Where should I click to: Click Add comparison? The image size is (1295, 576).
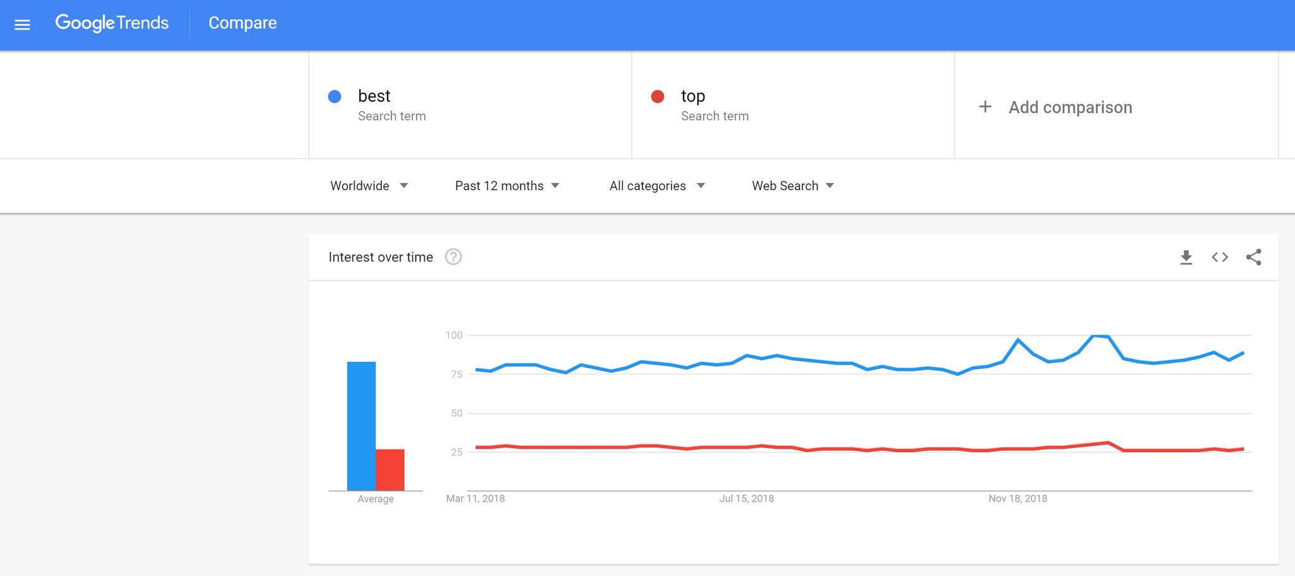coord(1071,107)
